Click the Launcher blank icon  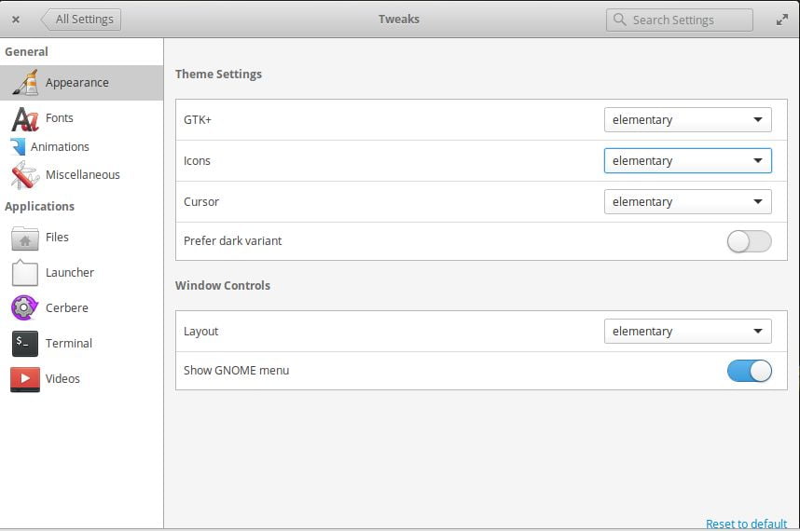coord(25,273)
